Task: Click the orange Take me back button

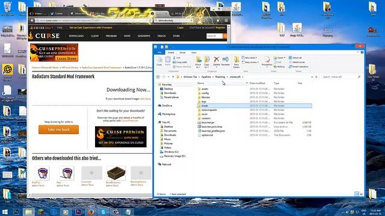Action: [59, 130]
